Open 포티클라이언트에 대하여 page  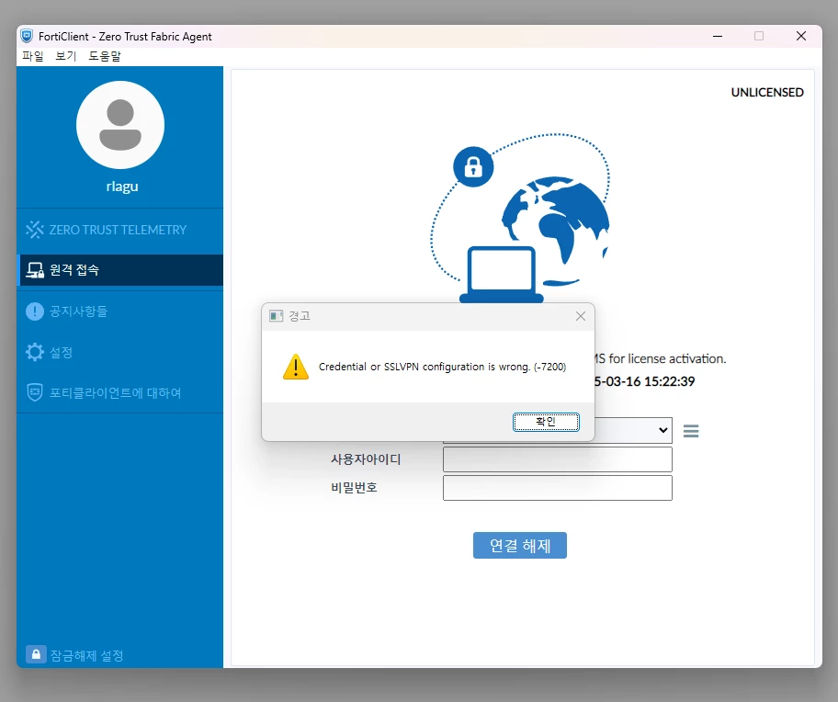pos(119,392)
